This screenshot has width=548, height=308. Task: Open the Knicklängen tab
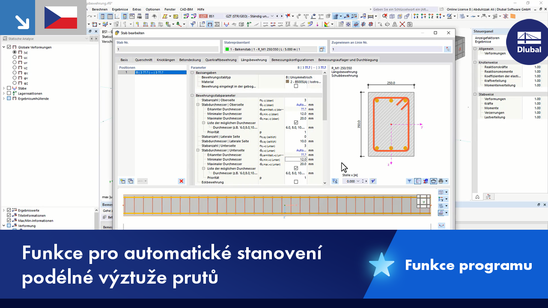click(166, 60)
